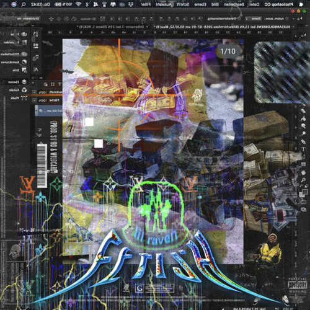This screenshot has width=310, height=310.
Task: Open the Schrift menu
Action: pos(183,4)
